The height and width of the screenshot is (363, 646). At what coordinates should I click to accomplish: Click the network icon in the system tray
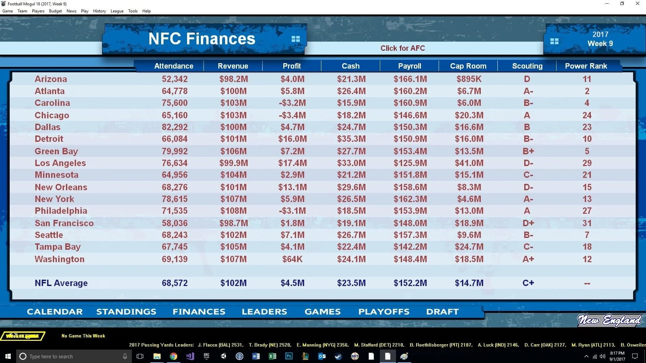point(594,356)
